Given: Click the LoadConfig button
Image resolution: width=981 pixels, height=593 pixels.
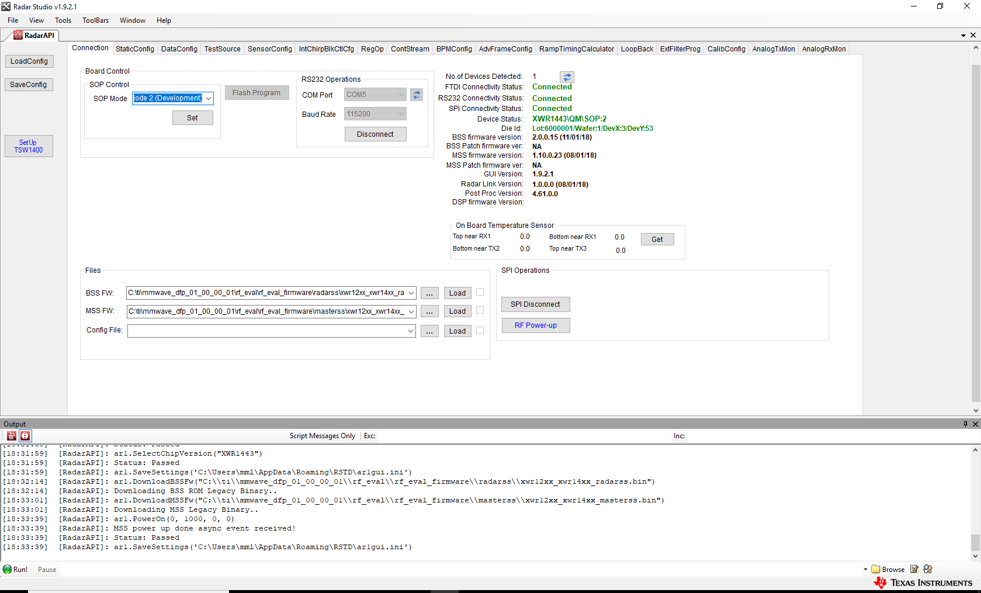Looking at the screenshot, I should click(x=29, y=61).
